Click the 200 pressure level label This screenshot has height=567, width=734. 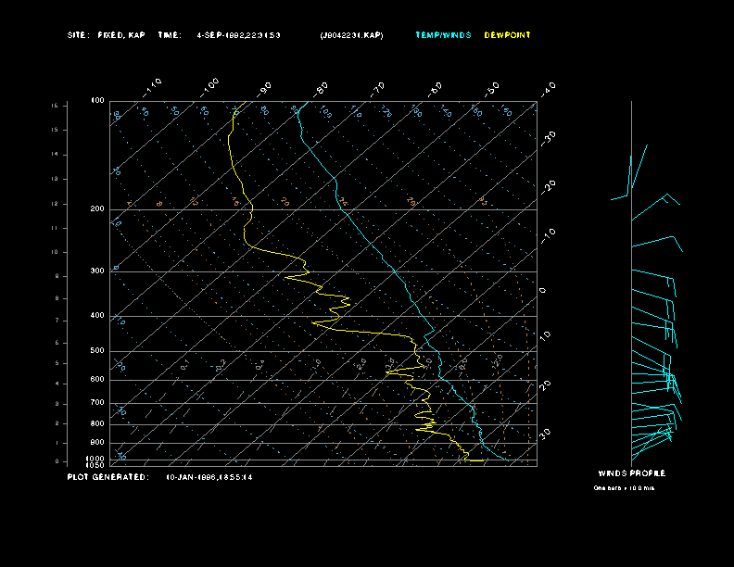tap(97, 209)
